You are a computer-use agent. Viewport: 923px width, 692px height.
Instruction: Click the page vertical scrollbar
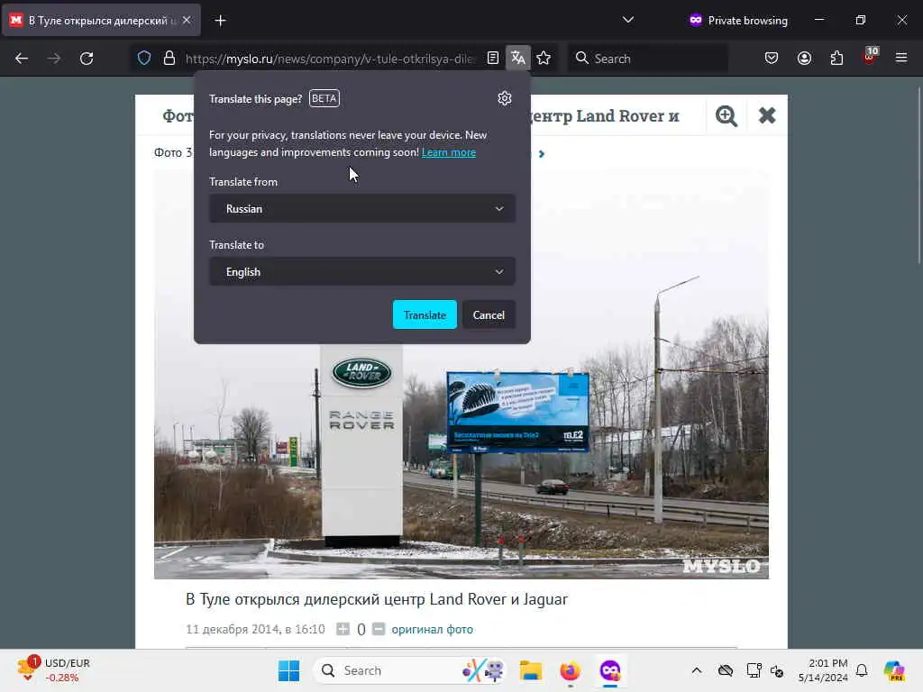[918, 177]
